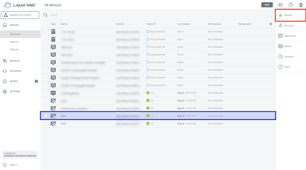
Task: Open Details in the right panel
Action: coord(290,46)
